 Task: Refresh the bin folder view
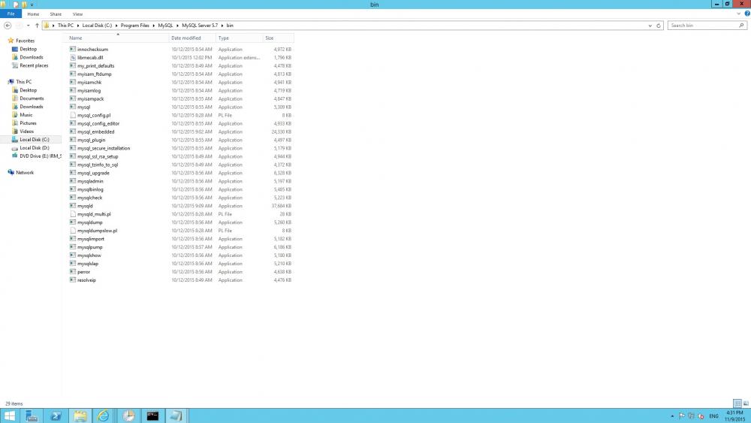(x=659, y=26)
